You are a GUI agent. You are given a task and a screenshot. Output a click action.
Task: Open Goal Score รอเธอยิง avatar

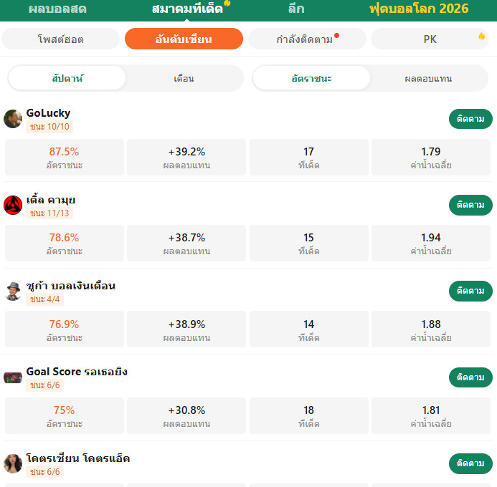pyautogui.click(x=13, y=377)
